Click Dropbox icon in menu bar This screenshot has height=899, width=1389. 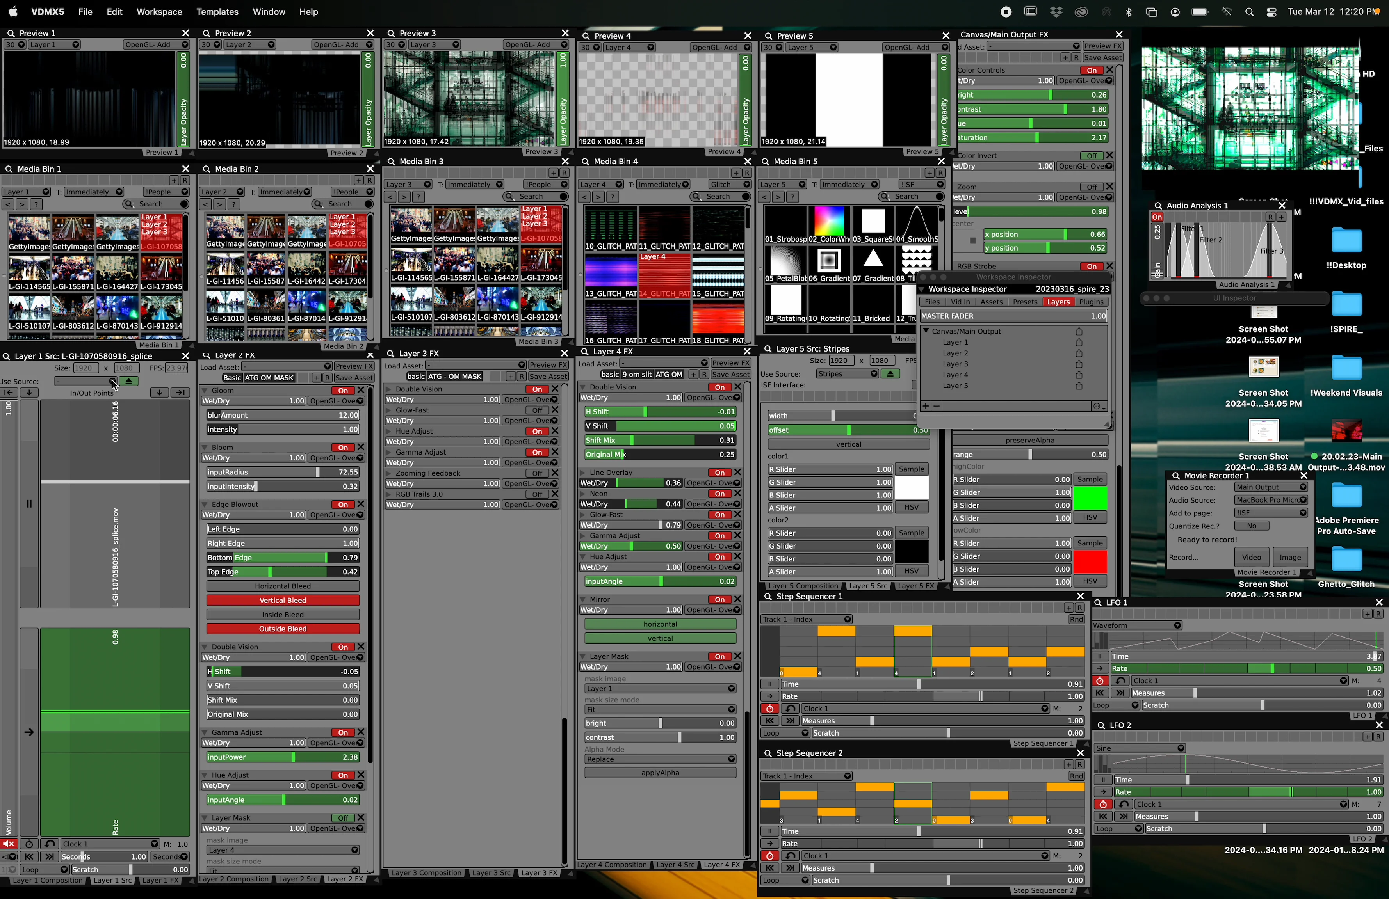(x=1056, y=12)
